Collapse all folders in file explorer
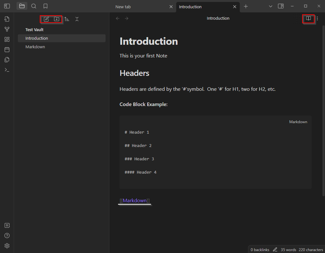 tap(77, 19)
